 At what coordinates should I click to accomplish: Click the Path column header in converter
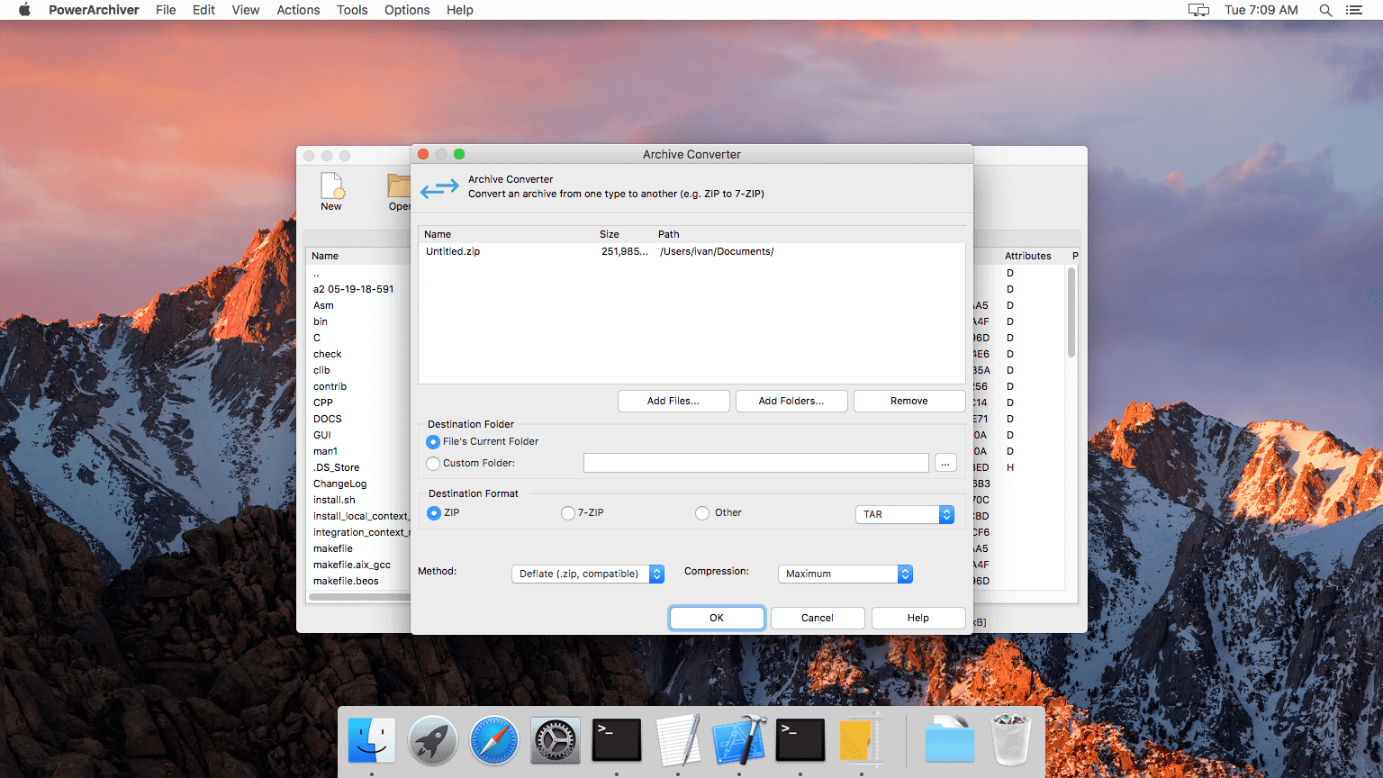669,234
